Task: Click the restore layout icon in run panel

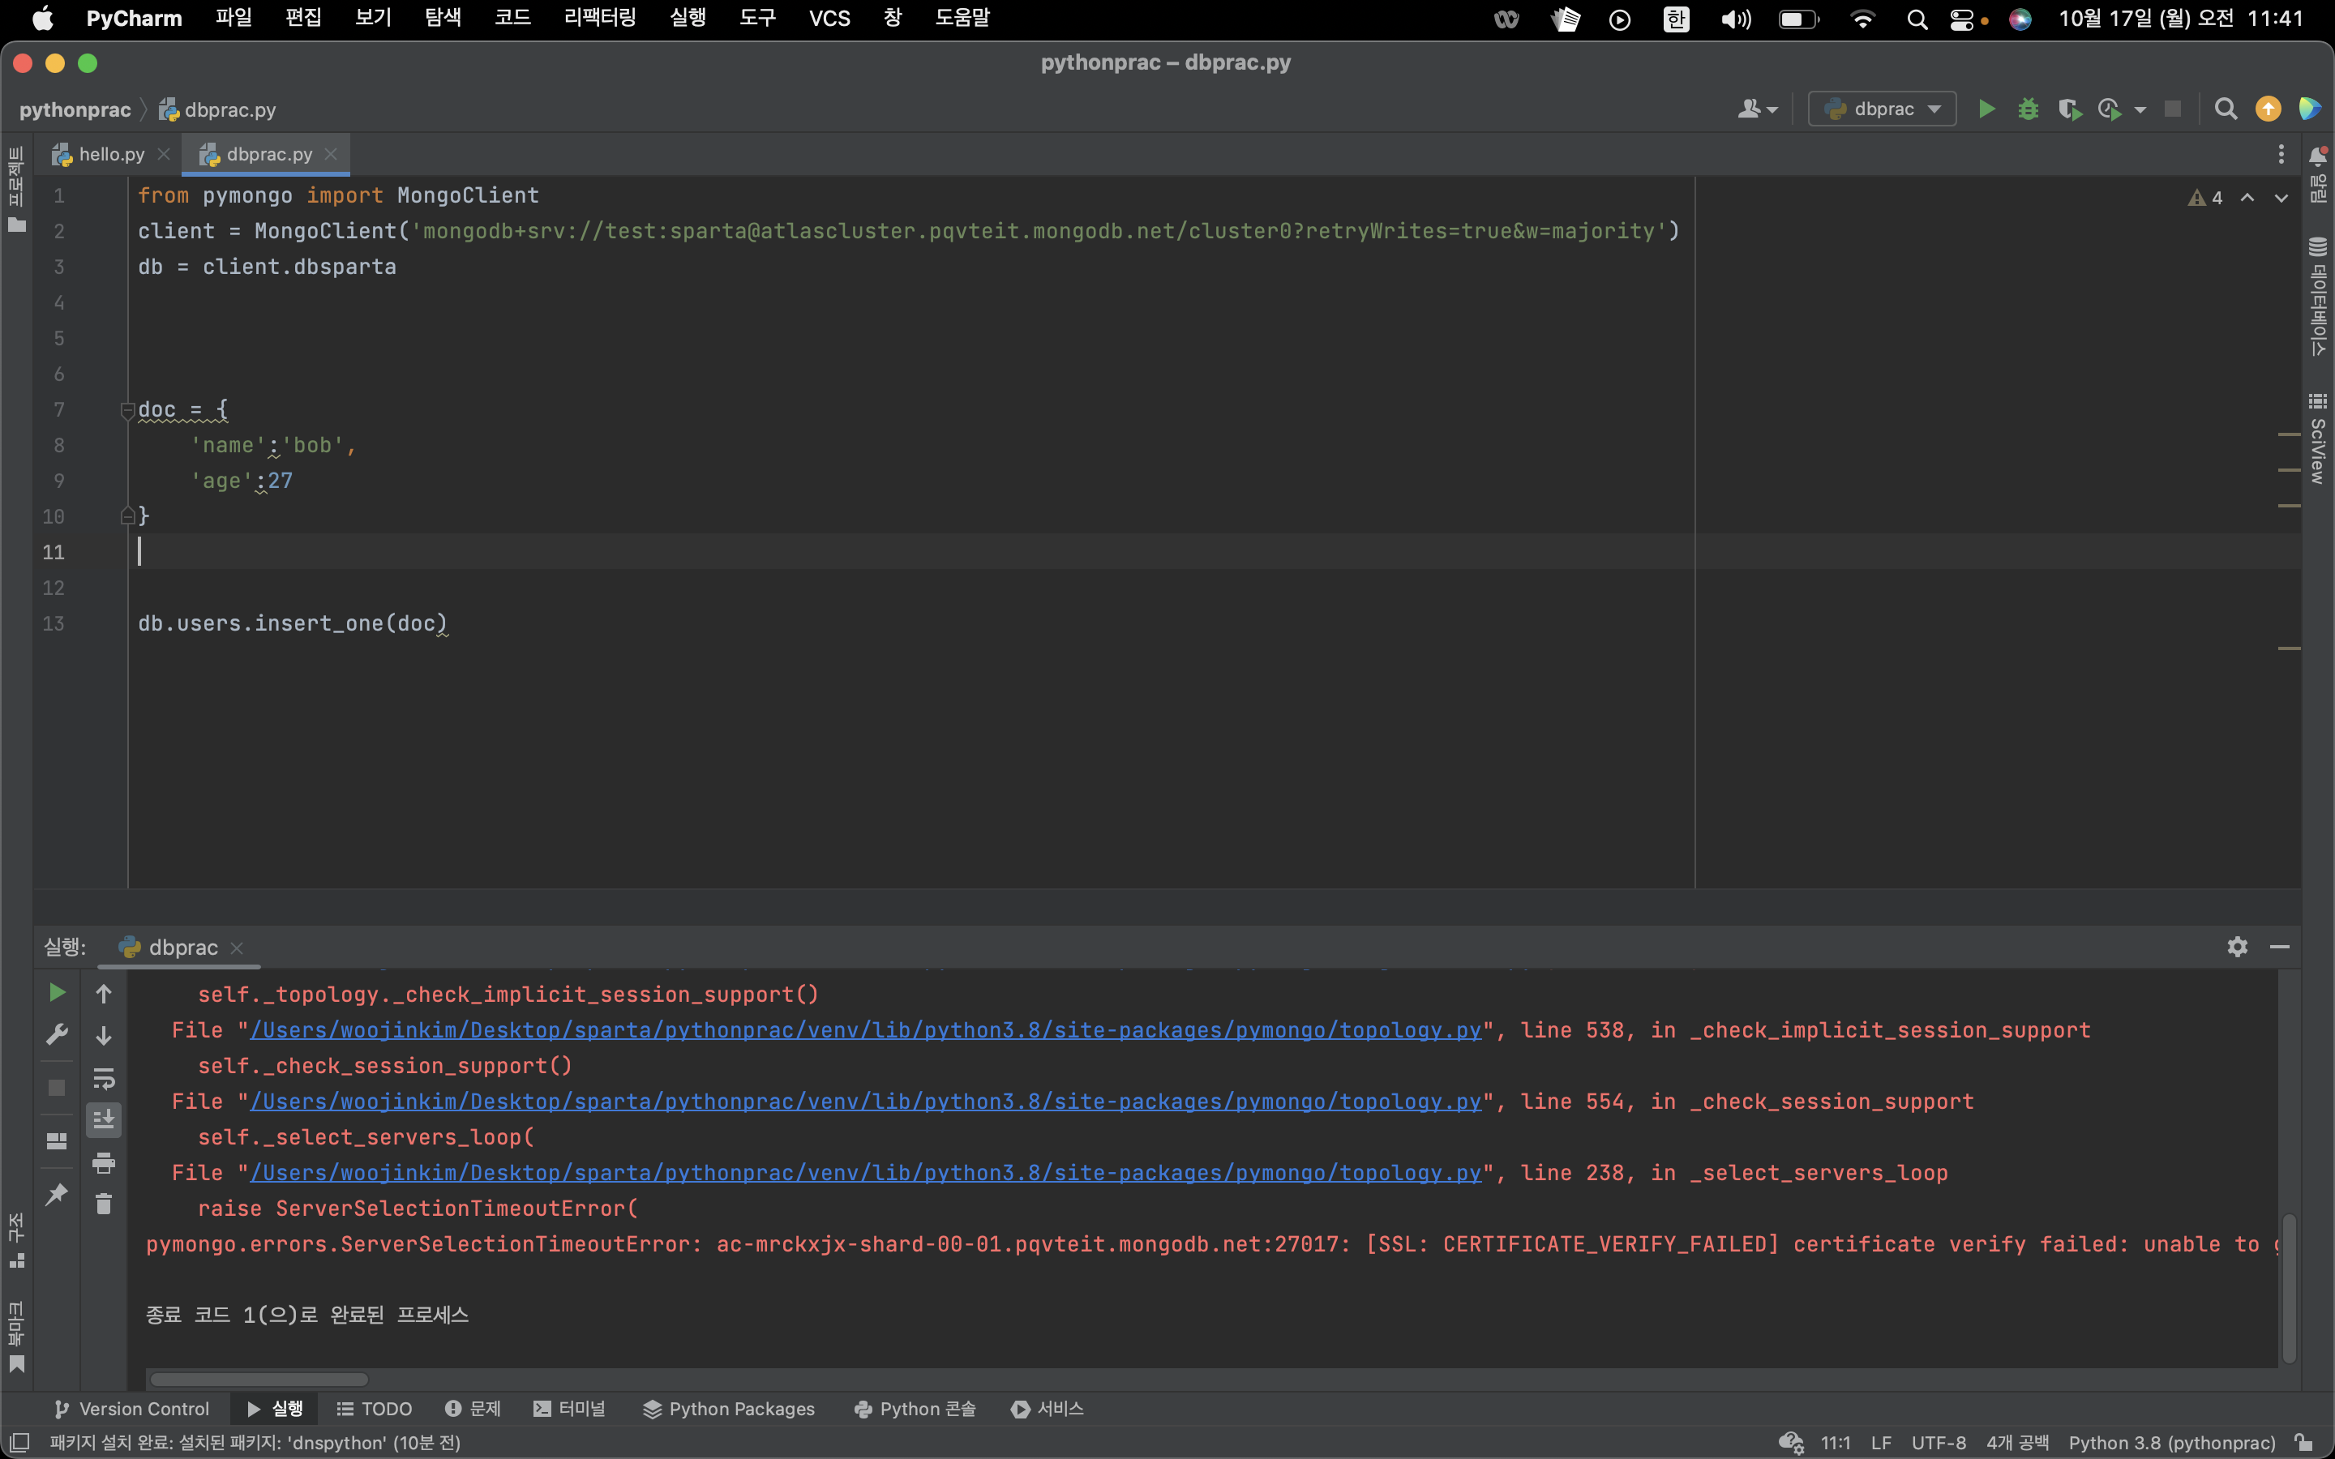Action: click(57, 1141)
